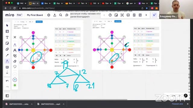Viewport: 193px width, 108px height.
Task: Start presentation mode icon
Action: [x=122, y=15]
